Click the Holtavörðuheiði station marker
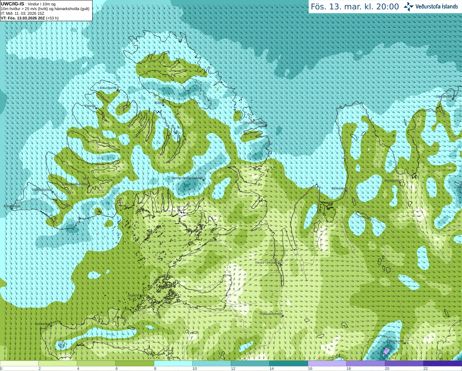Image resolution: width=462 pixels, height=371 pixels. coord(283,316)
